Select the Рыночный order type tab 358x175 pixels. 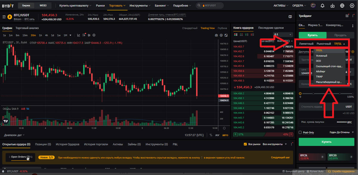point(324,44)
